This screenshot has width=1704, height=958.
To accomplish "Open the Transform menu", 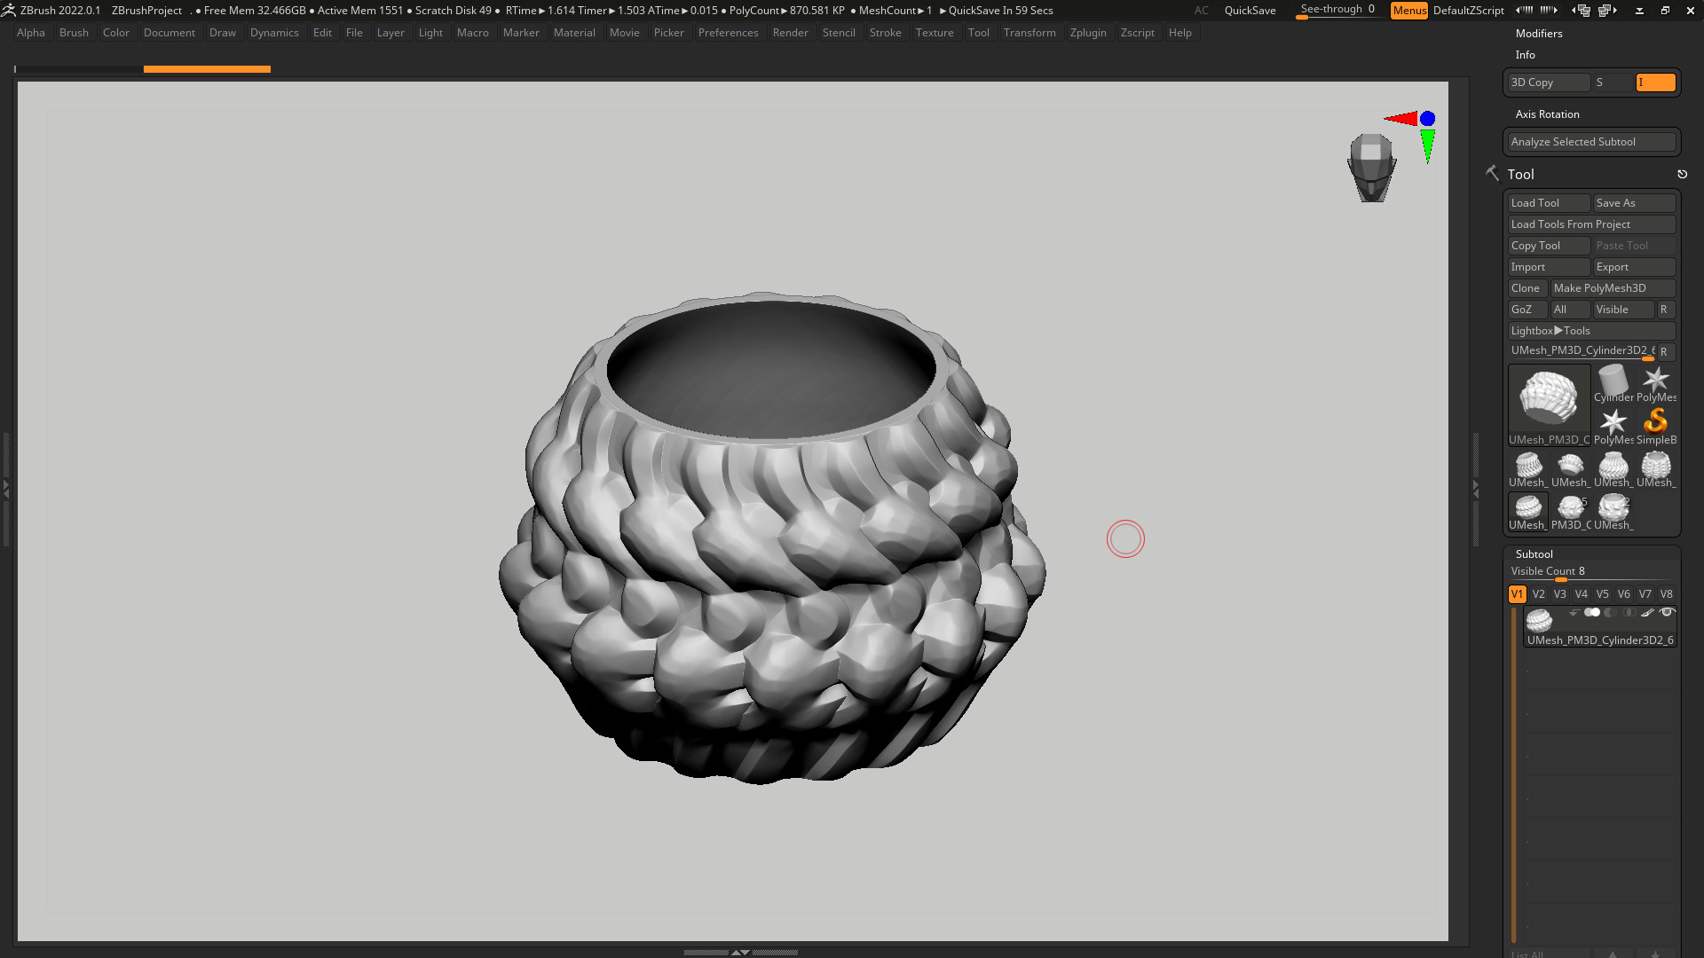I will (1029, 32).
